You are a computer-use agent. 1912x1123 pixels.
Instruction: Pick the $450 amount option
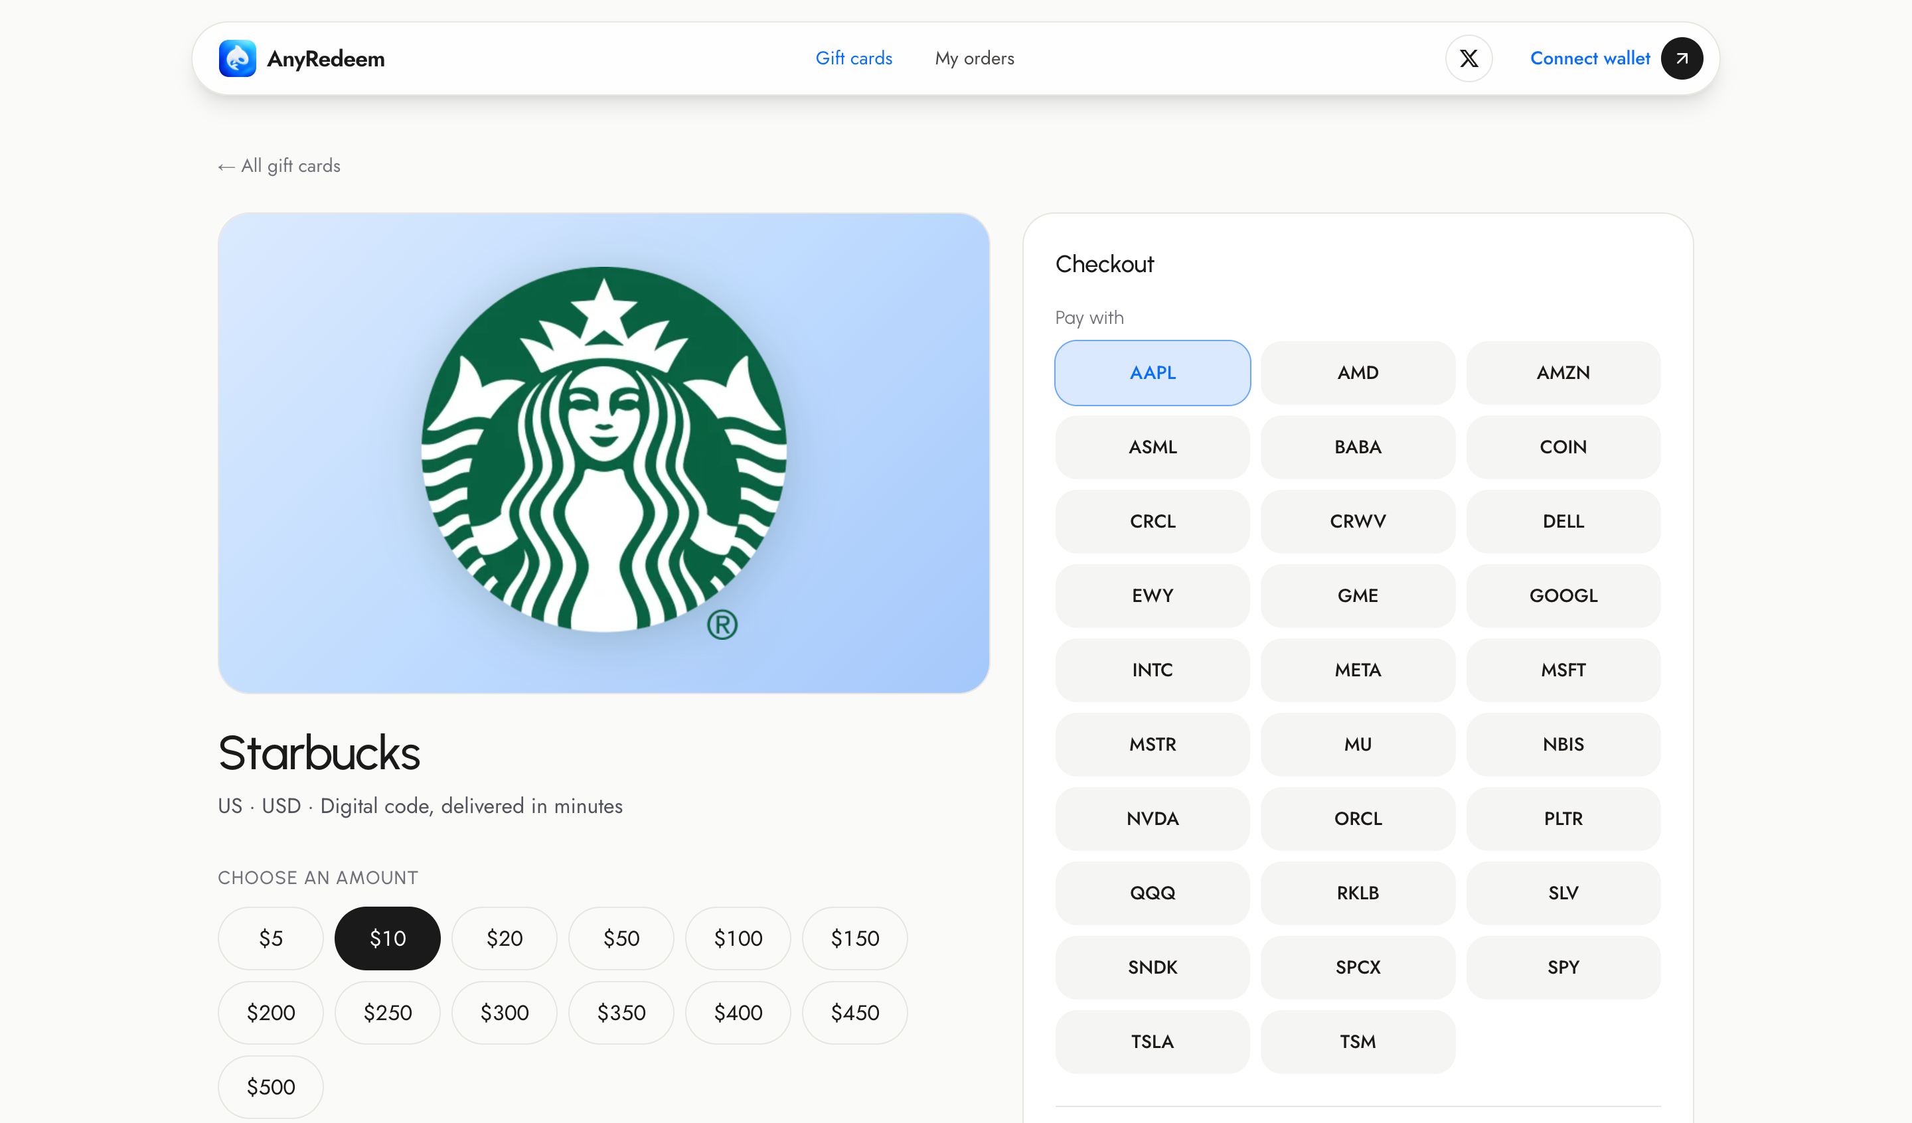click(855, 1013)
